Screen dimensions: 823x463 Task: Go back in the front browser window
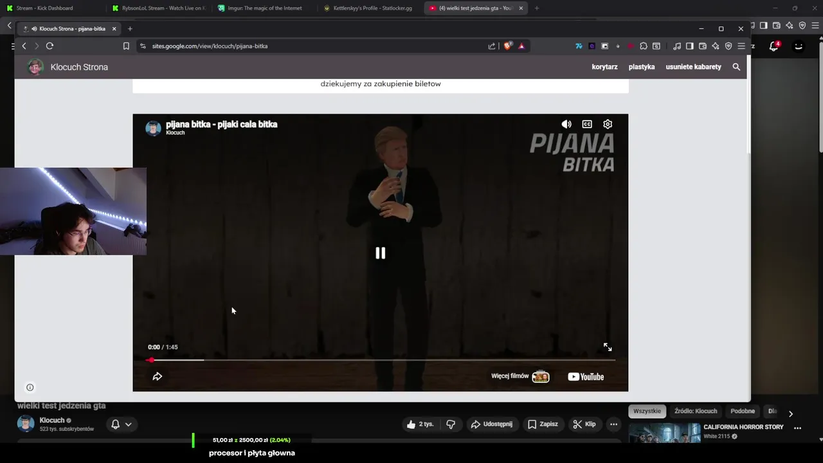point(24,46)
